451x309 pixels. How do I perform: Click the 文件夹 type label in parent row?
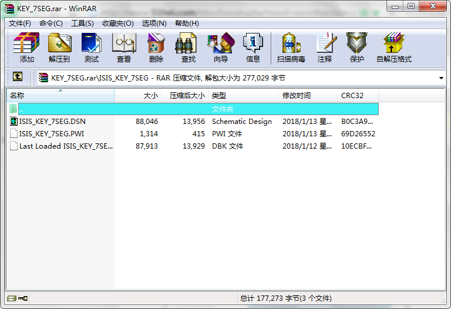tap(223, 109)
